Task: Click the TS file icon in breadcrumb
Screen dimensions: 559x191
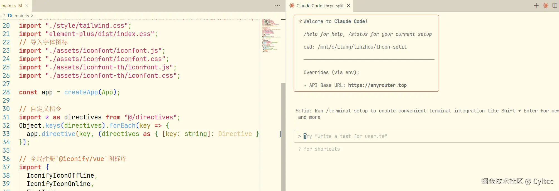Action: click(10, 16)
